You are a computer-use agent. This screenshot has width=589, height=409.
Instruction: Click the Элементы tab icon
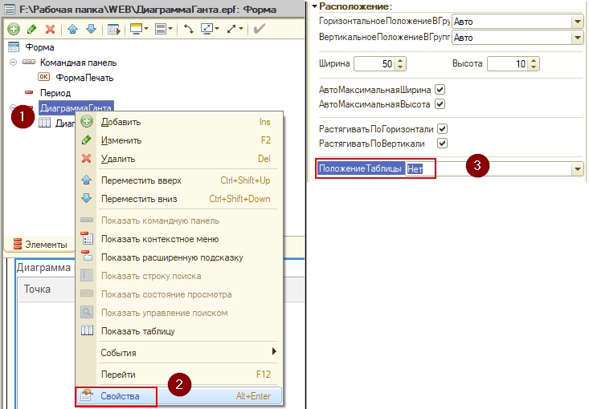point(18,244)
